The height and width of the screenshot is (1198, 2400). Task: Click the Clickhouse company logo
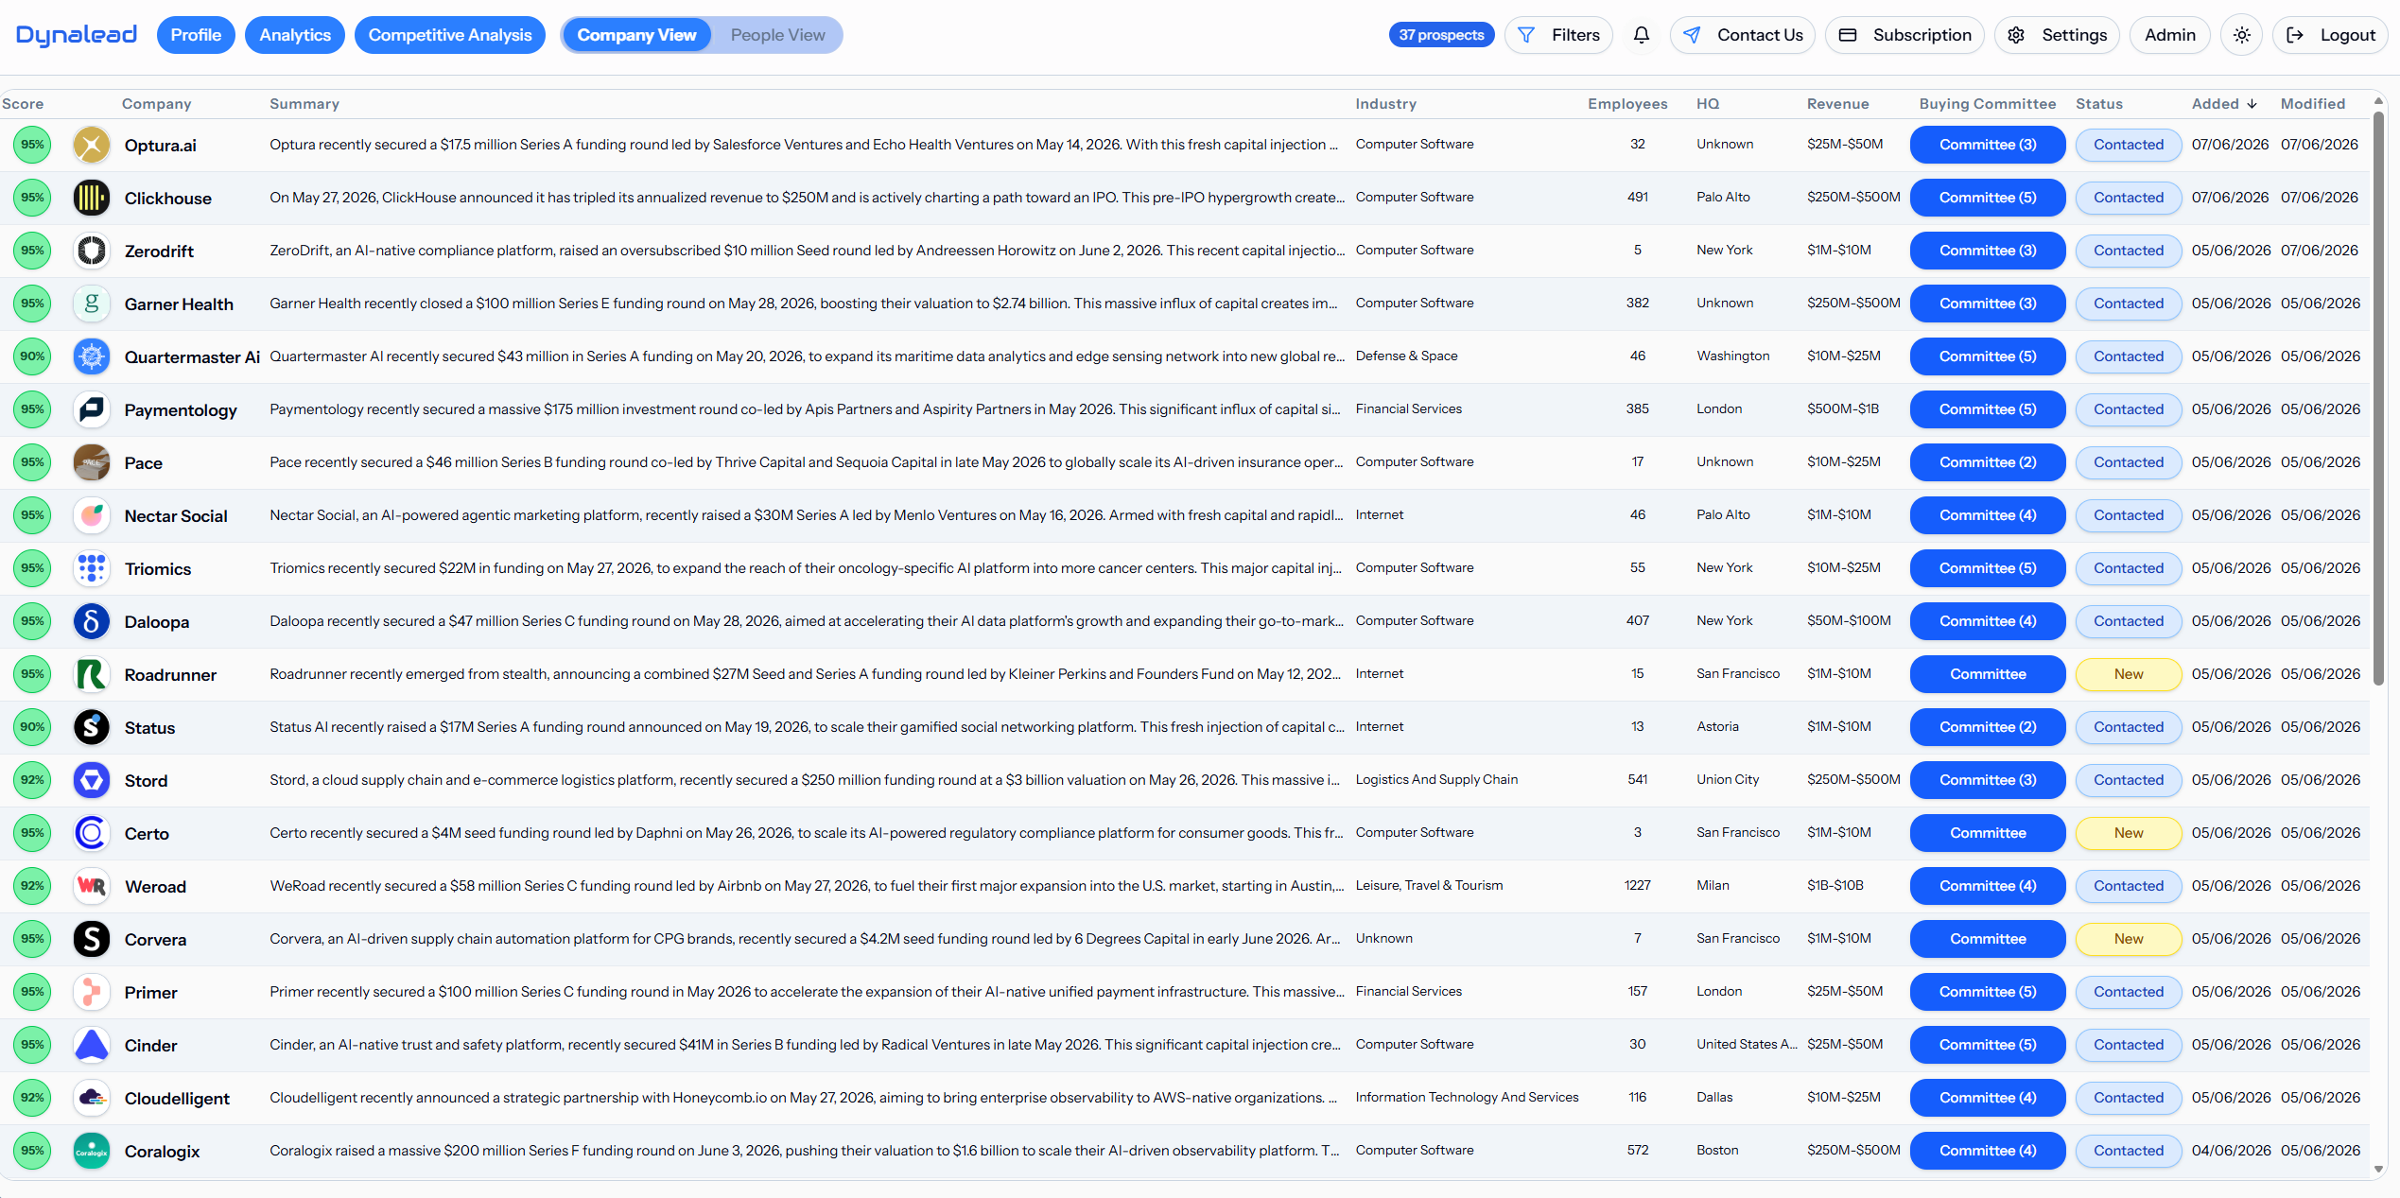[x=92, y=198]
